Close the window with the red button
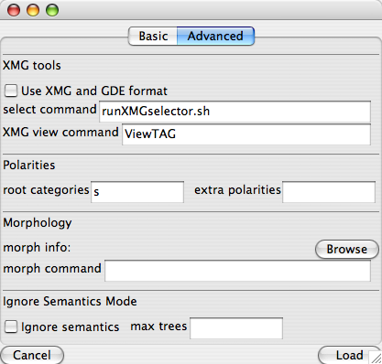This screenshot has height=364, width=382. pyautogui.click(x=14, y=10)
